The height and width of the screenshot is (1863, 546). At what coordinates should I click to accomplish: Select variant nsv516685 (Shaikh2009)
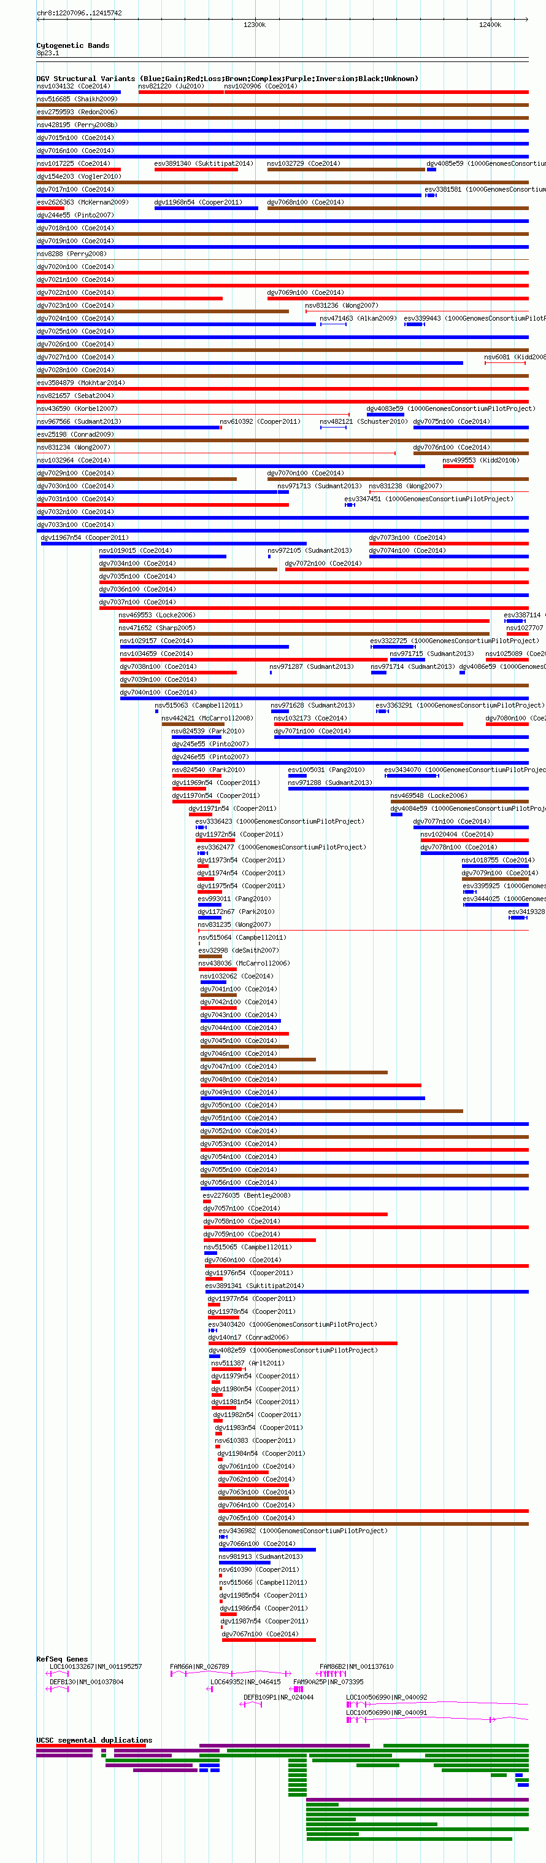click(x=77, y=99)
